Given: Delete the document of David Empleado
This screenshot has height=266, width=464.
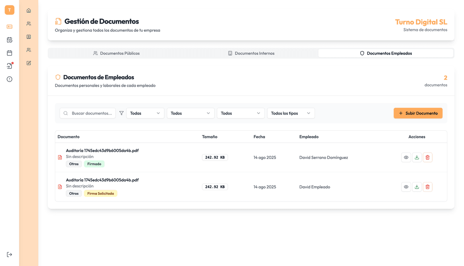Looking at the screenshot, I should pyautogui.click(x=428, y=187).
